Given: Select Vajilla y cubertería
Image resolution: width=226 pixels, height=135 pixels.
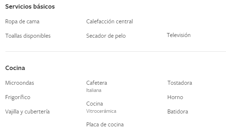Looking at the screenshot, I should 27,112.
